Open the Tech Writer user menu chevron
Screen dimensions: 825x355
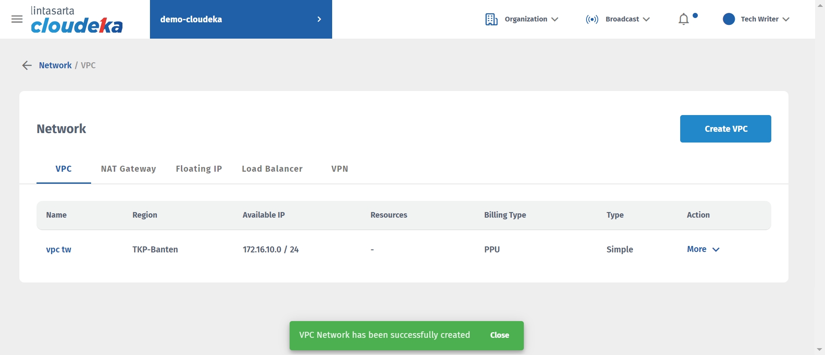tap(786, 19)
